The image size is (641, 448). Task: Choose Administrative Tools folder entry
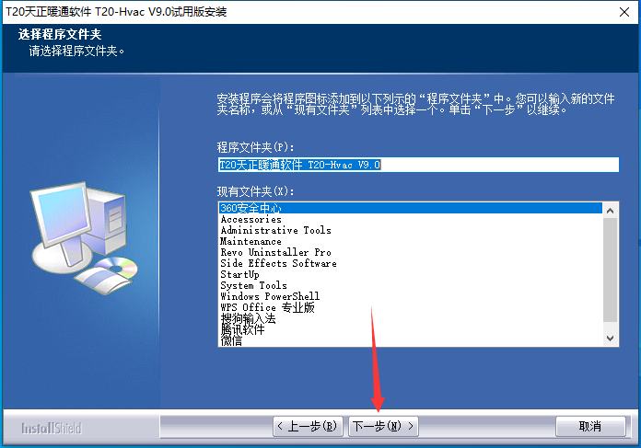411,230
